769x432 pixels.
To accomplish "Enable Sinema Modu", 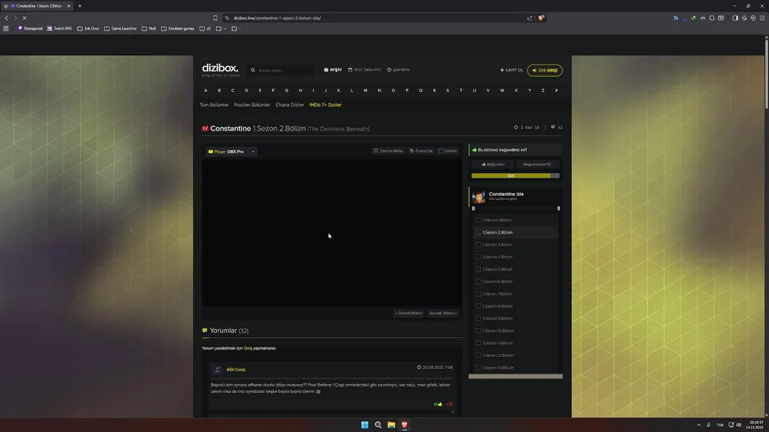I will 389,151.
